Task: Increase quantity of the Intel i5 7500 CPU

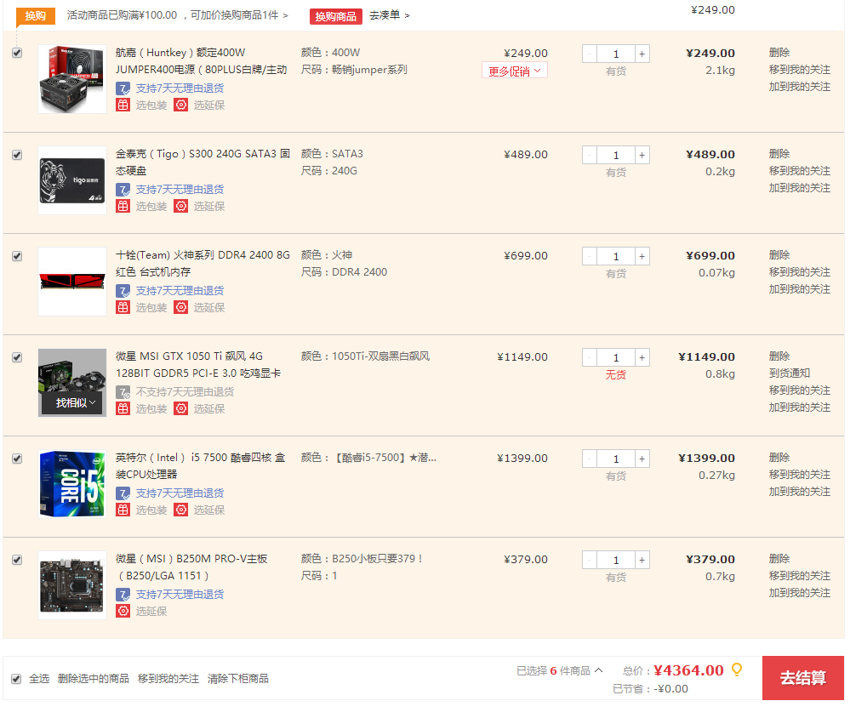Action: click(x=642, y=459)
